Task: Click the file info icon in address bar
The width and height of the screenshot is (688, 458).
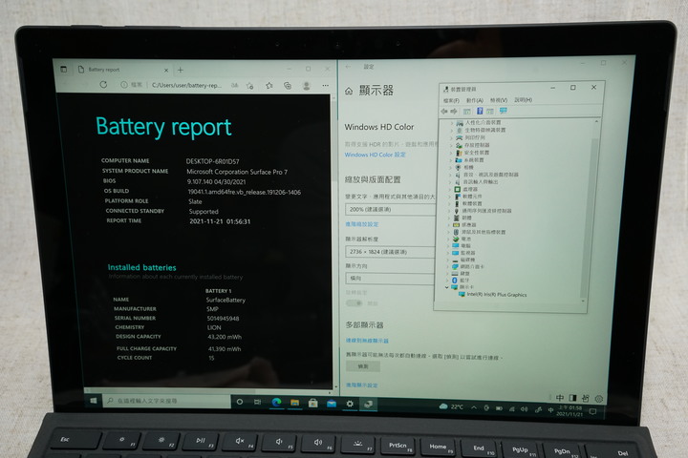Action: pyautogui.click(x=124, y=85)
